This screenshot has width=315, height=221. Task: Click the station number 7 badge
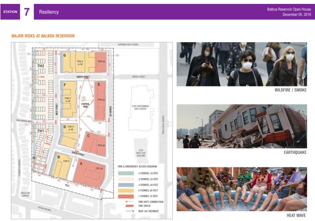(x=27, y=12)
